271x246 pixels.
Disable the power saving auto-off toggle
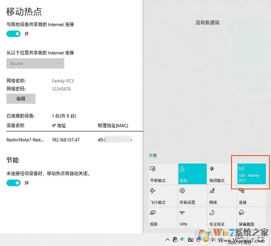(x=14, y=183)
